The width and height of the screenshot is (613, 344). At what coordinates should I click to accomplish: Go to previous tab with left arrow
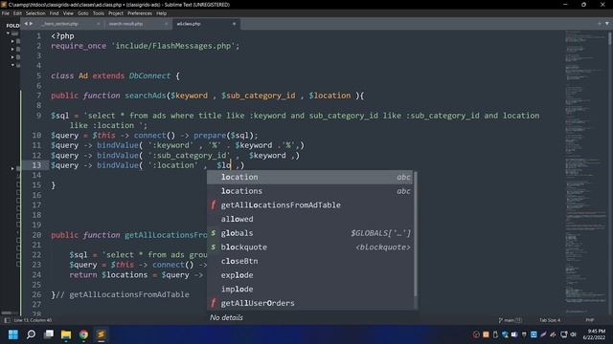point(26,24)
